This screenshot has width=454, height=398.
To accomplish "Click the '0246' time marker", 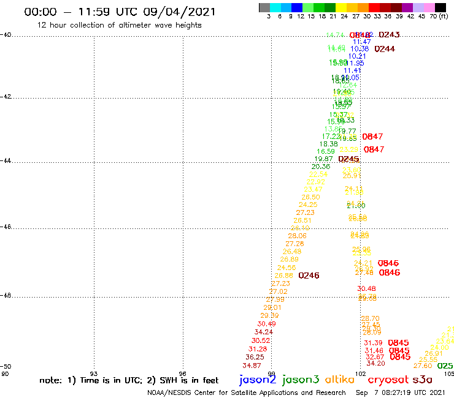I will 309,276.
